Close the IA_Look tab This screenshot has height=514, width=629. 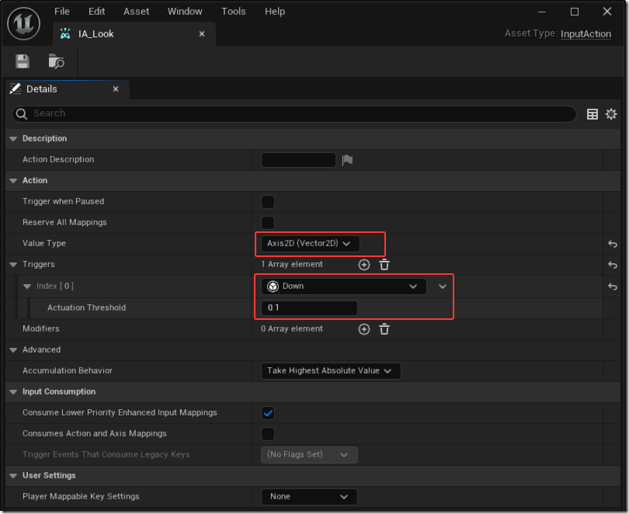(202, 34)
